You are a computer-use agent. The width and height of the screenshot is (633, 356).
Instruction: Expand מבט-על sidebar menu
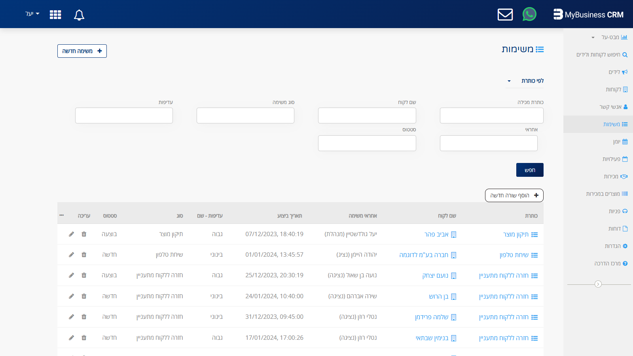tap(610, 37)
